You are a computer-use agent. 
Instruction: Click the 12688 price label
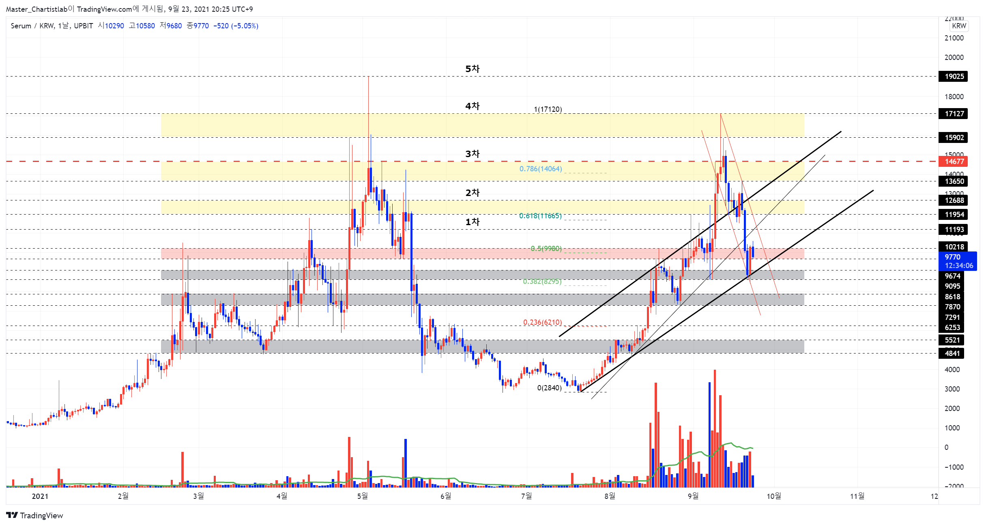(x=953, y=200)
